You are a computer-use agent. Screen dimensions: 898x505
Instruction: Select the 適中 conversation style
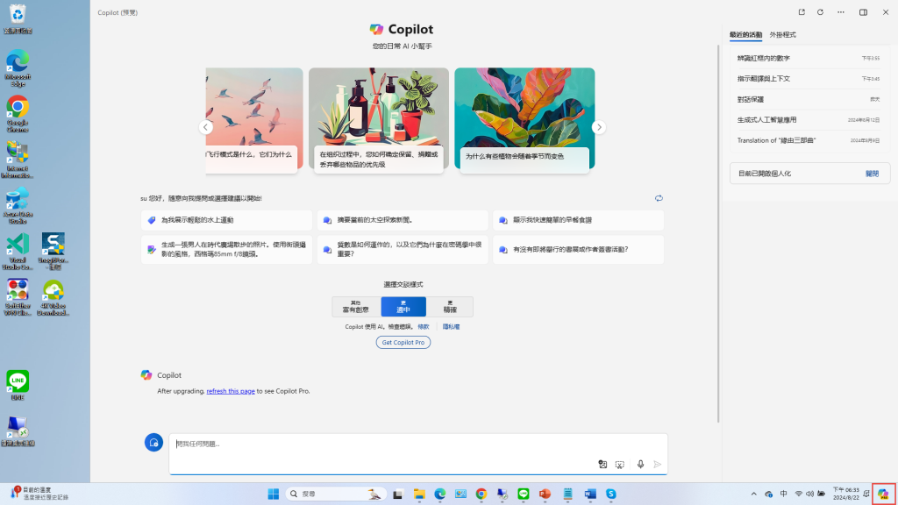[403, 307]
